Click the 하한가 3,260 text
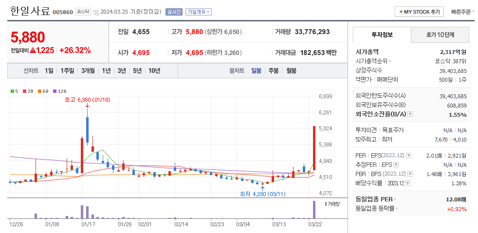Image resolution: width=478 pixels, height=233 pixels. coord(223,53)
